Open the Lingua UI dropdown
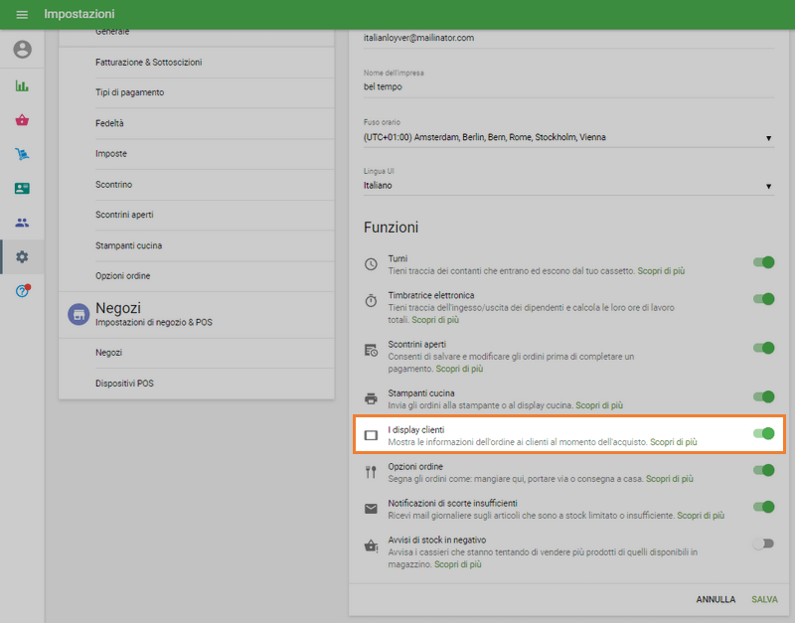The image size is (795, 623). 568,186
